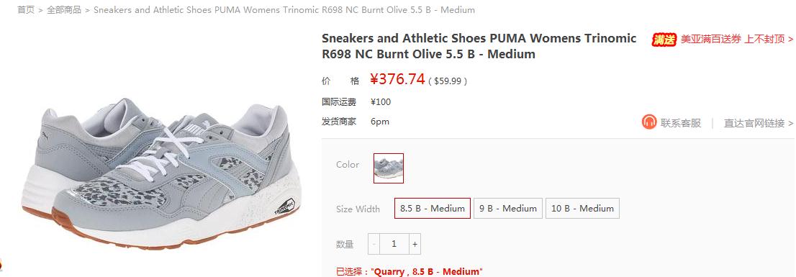Follow the 直达官网链接 link
The height and width of the screenshot is (277, 796).
tap(754, 123)
